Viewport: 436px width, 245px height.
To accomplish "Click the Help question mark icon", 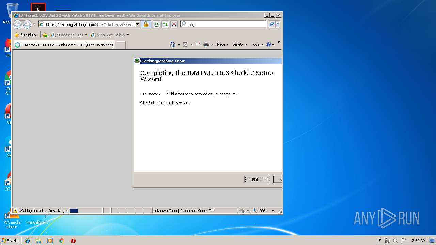I will 269,44.
